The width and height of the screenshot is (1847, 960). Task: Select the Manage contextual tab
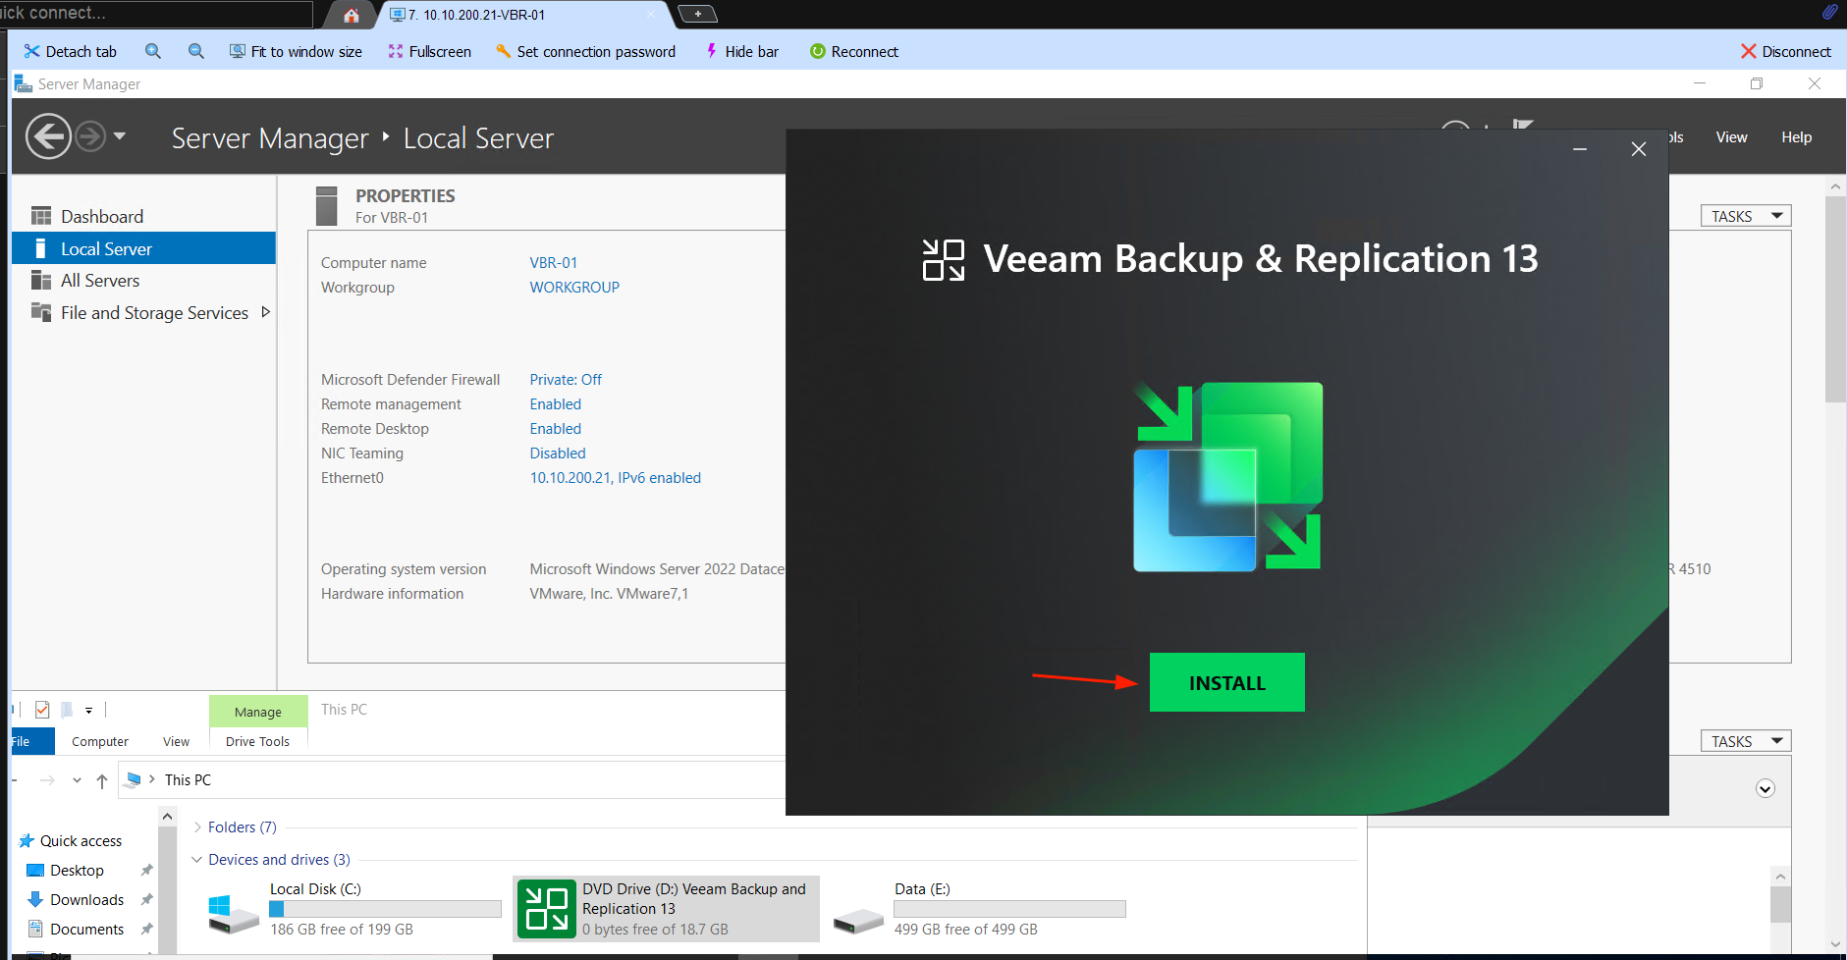pos(258,712)
